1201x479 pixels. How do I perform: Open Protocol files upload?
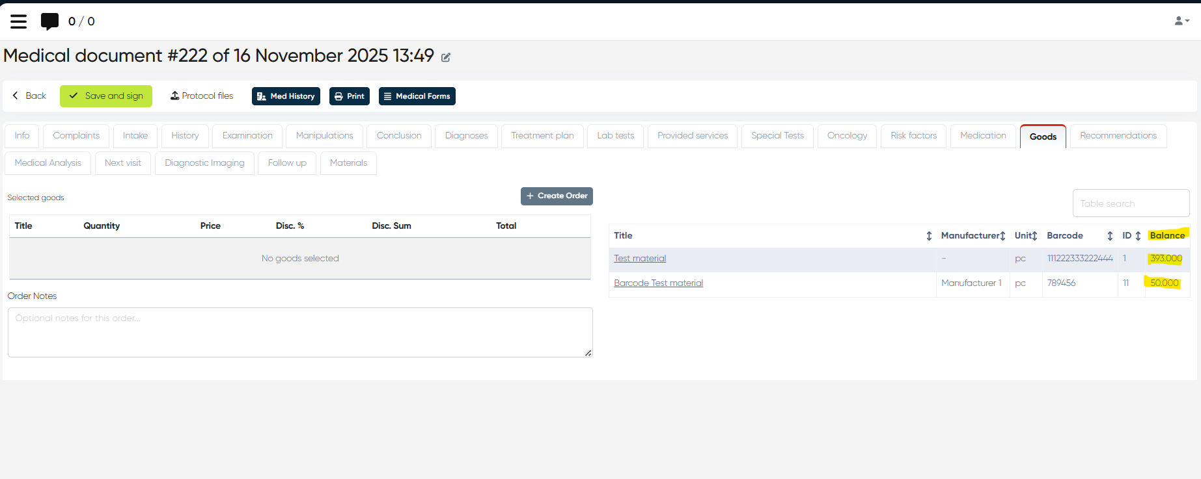(x=202, y=96)
